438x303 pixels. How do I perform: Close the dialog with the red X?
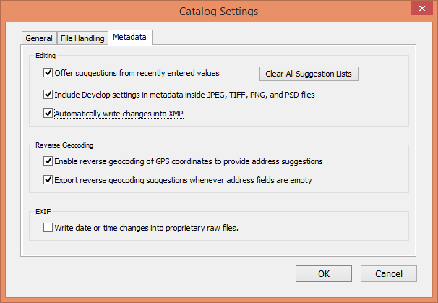point(422,9)
